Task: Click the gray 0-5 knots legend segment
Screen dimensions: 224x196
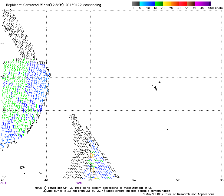Action: [x=136, y=4]
